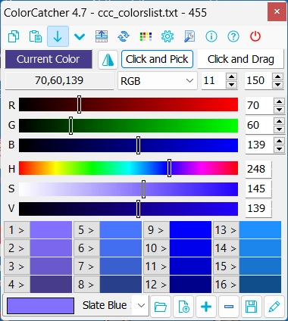The width and height of the screenshot is (288, 321).
Task: Click the H value field showing 248
Action: (x=258, y=169)
